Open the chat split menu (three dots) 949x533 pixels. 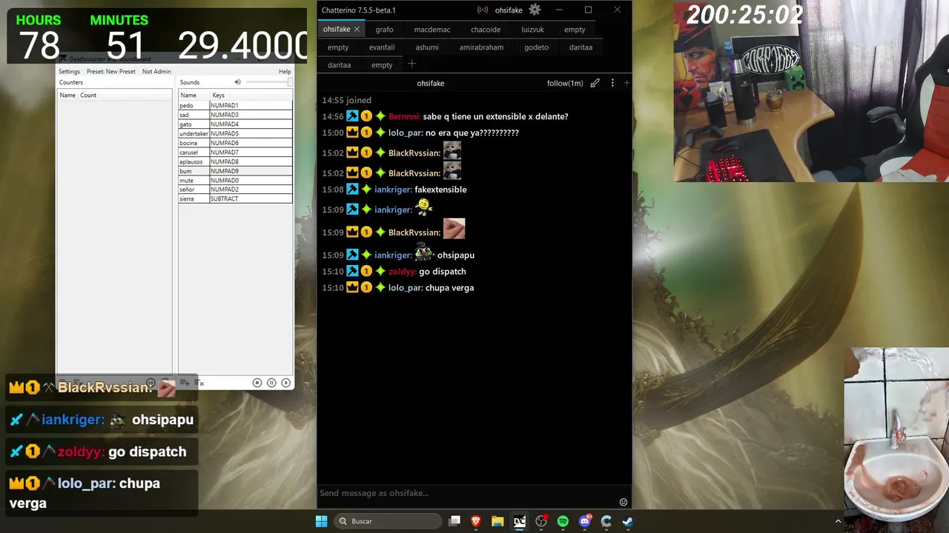pos(612,83)
